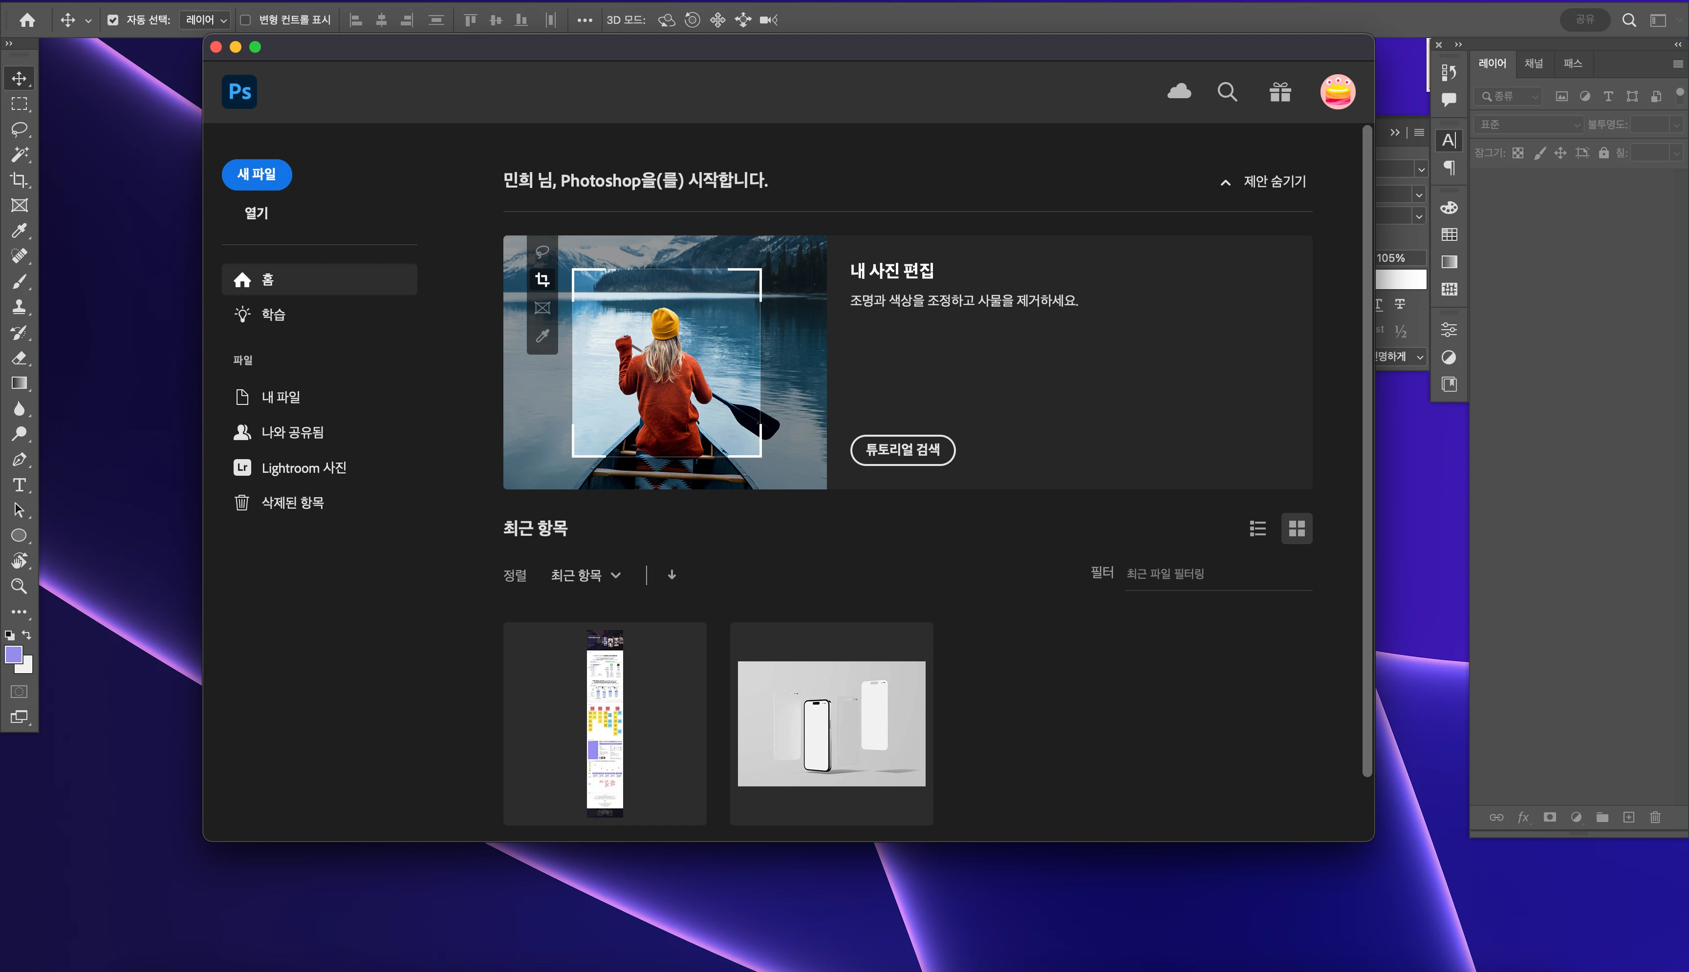Click the 튜토리얼 검색 button
Viewport: 1689px width, 972px height.
902,450
